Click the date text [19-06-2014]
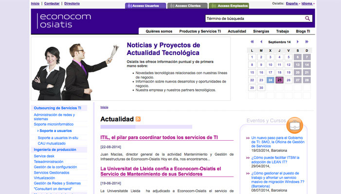 point(110,183)
